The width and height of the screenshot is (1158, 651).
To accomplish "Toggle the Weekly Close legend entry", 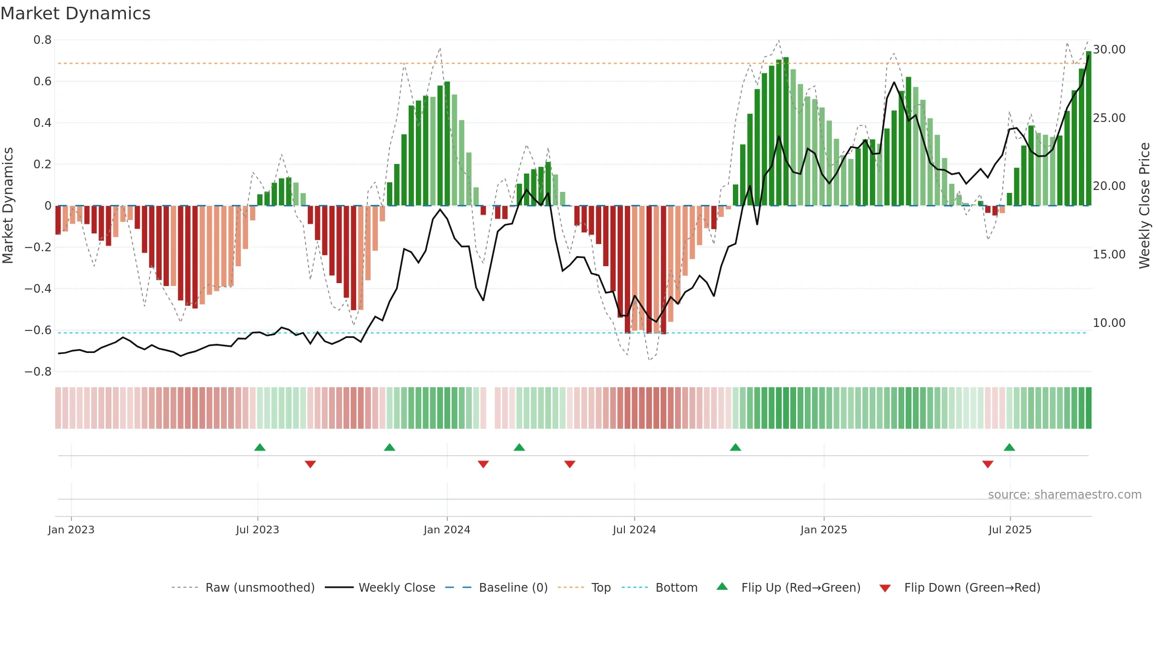I will coord(380,587).
